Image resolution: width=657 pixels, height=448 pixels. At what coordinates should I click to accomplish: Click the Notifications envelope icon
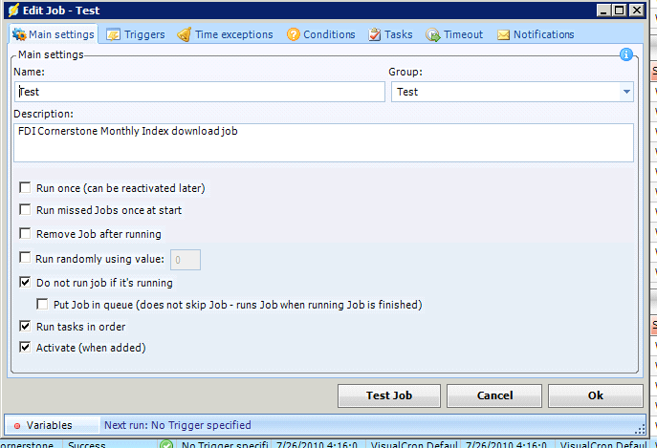503,35
